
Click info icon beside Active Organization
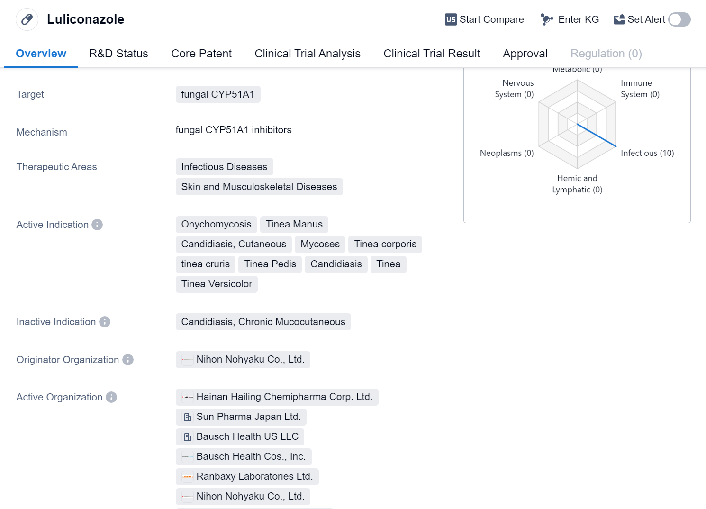tap(111, 397)
